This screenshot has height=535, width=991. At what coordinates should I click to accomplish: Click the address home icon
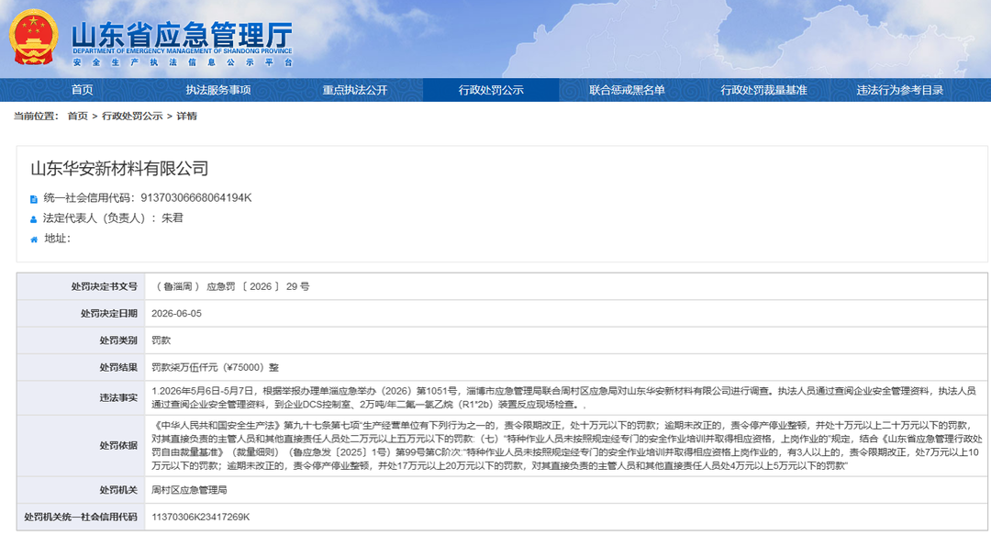34,240
